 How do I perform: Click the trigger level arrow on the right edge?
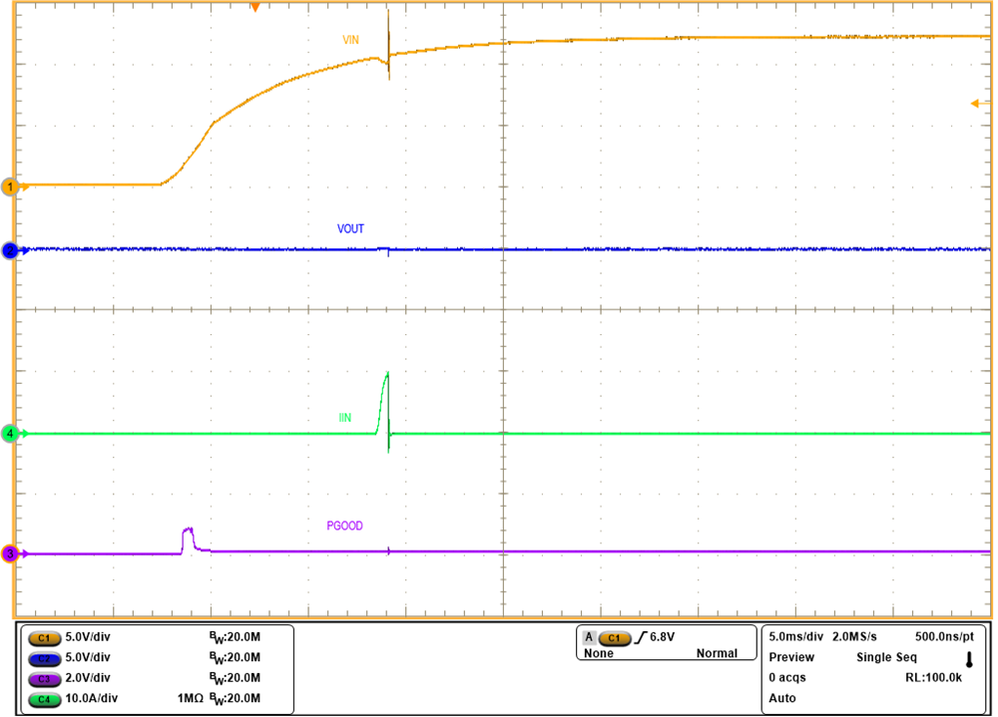coord(976,102)
